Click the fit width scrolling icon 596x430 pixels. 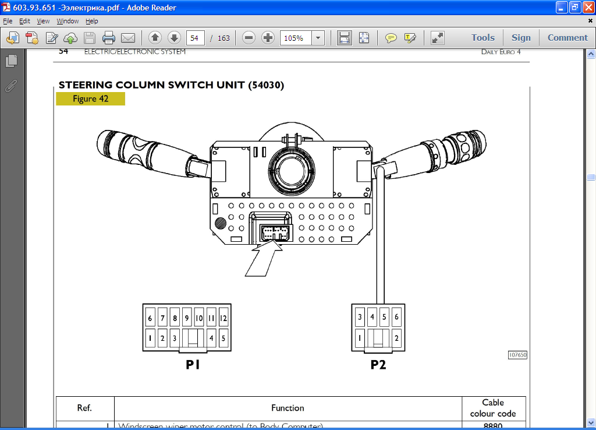pyautogui.click(x=344, y=38)
